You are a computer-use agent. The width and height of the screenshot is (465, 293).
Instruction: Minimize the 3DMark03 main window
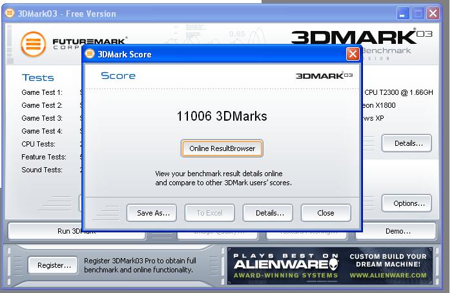(403, 14)
